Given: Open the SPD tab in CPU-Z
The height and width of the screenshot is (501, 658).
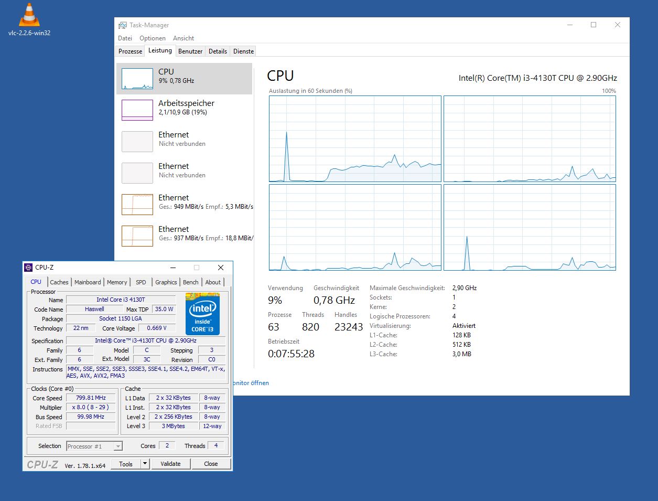Looking at the screenshot, I should pos(141,282).
